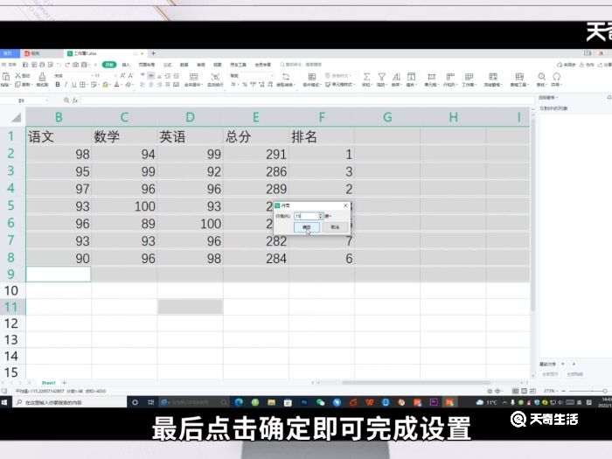
Task: Click the cell borders icon
Action: click(x=82, y=84)
